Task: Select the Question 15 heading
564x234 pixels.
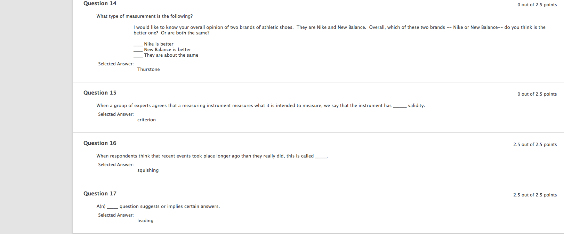Action: pyautogui.click(x=100, y=93)
